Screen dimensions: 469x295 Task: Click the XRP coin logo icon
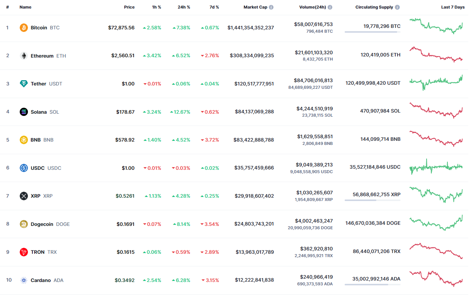pyautogui.click(x=24, y=196)
